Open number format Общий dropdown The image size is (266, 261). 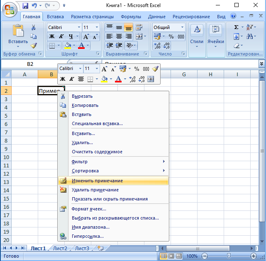(x=182, y=27)
